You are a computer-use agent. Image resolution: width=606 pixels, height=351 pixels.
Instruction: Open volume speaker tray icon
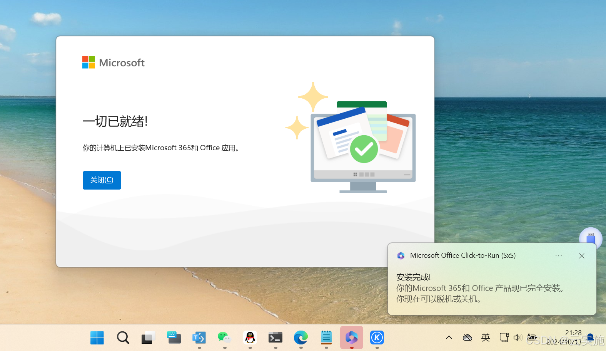tap(518, 338)
